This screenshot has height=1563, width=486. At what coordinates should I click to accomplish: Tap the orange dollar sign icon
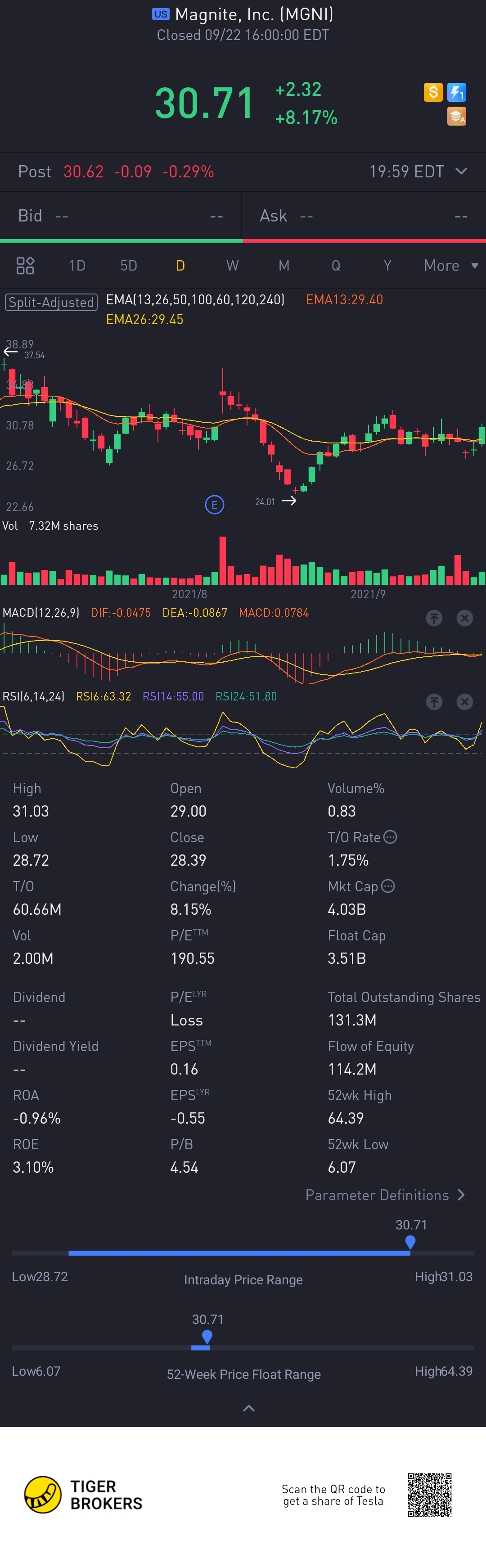(432, 92)
